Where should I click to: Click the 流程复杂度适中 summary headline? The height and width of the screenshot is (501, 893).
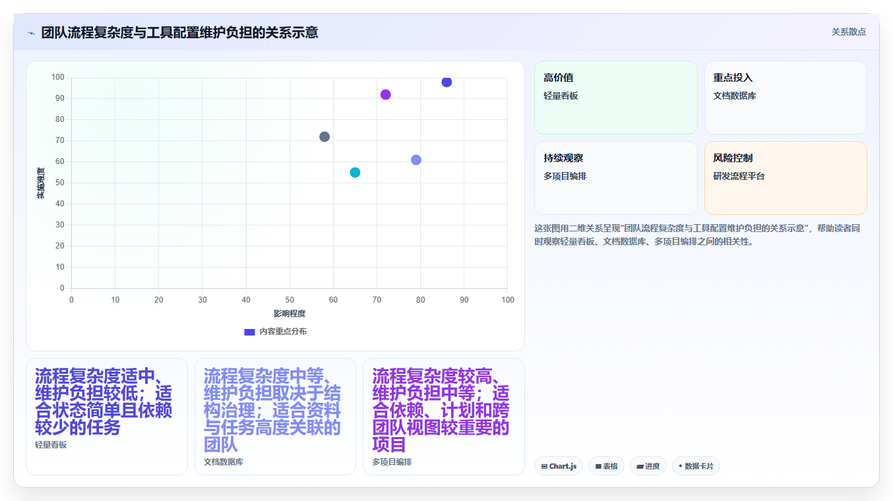[x=104, y=402]
